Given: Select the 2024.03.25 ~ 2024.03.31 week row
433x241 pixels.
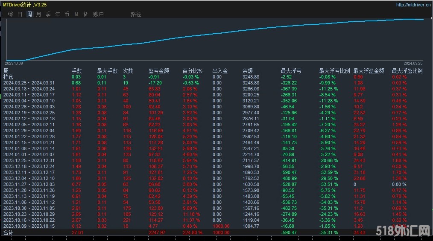Looking at the screenshot, I should (29, 83).
